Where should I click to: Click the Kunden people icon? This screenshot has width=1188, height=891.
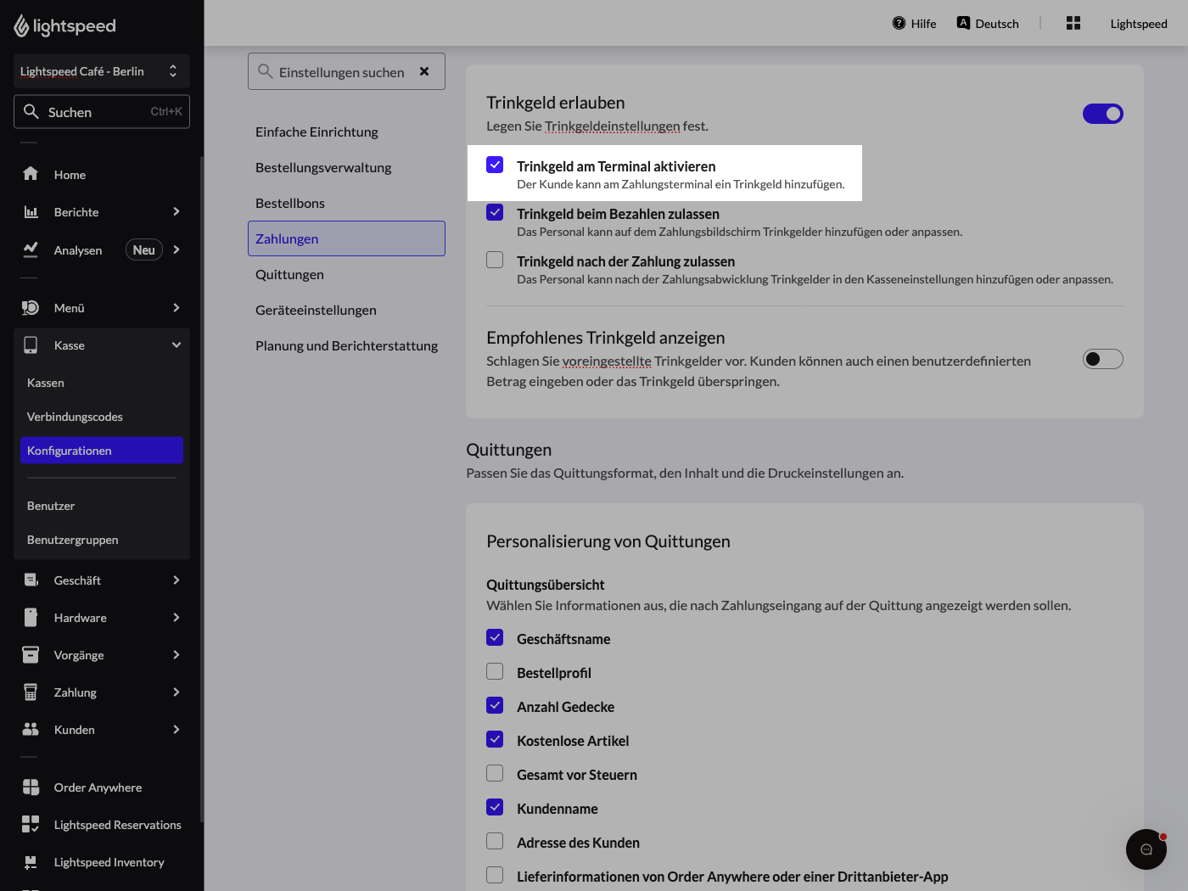31,729
